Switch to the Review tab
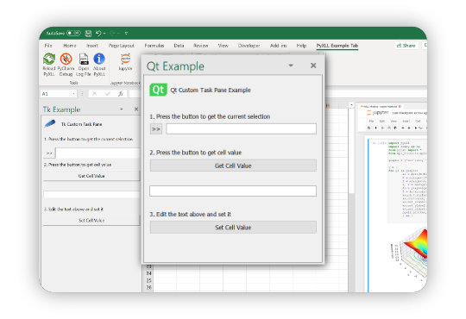 tap(200, 46)
